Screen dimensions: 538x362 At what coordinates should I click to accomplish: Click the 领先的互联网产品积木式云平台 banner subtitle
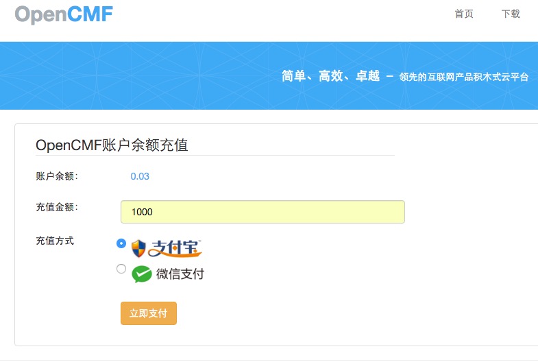(463, 77)
